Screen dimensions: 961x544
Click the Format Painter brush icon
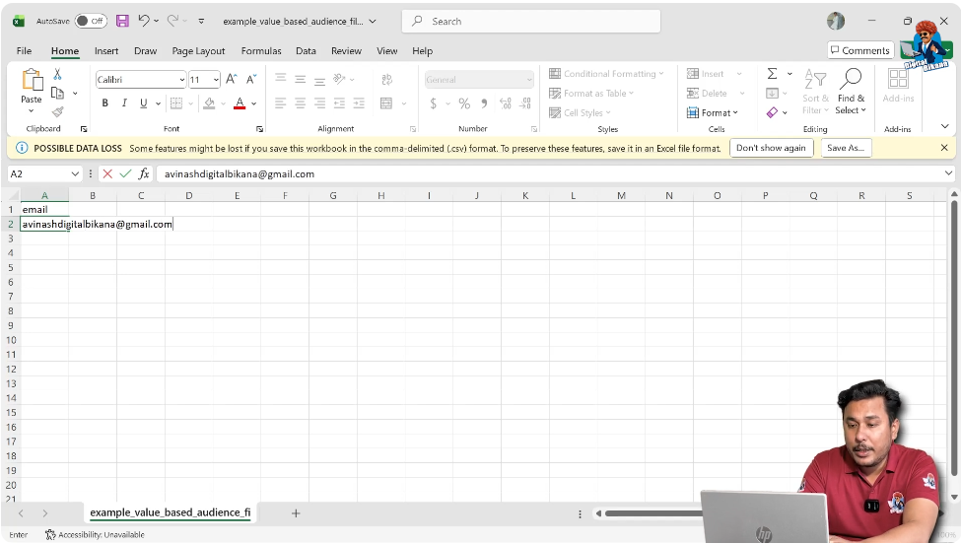click(57, 111)
